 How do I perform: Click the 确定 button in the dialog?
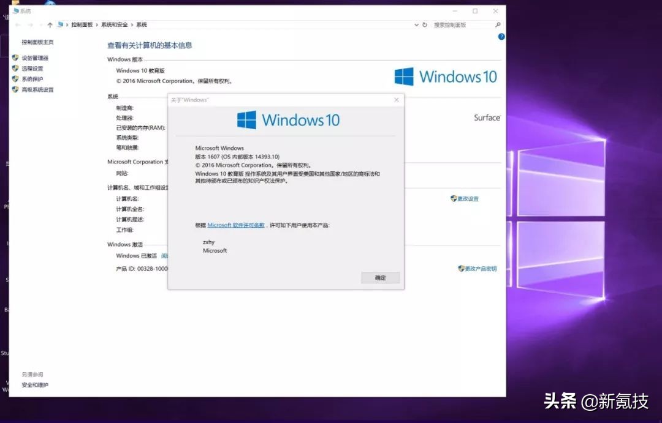point(380,277)
